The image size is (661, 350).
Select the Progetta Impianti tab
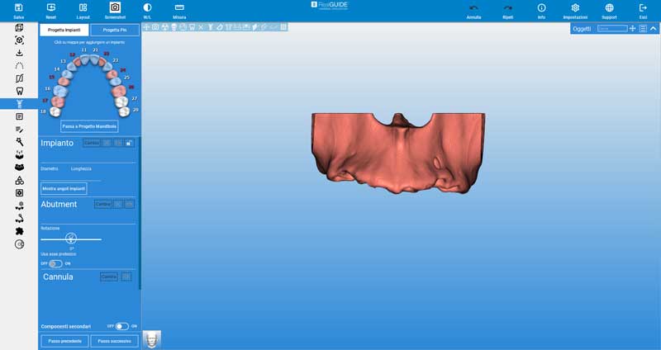pyautogui.click(x=64, y=30)
